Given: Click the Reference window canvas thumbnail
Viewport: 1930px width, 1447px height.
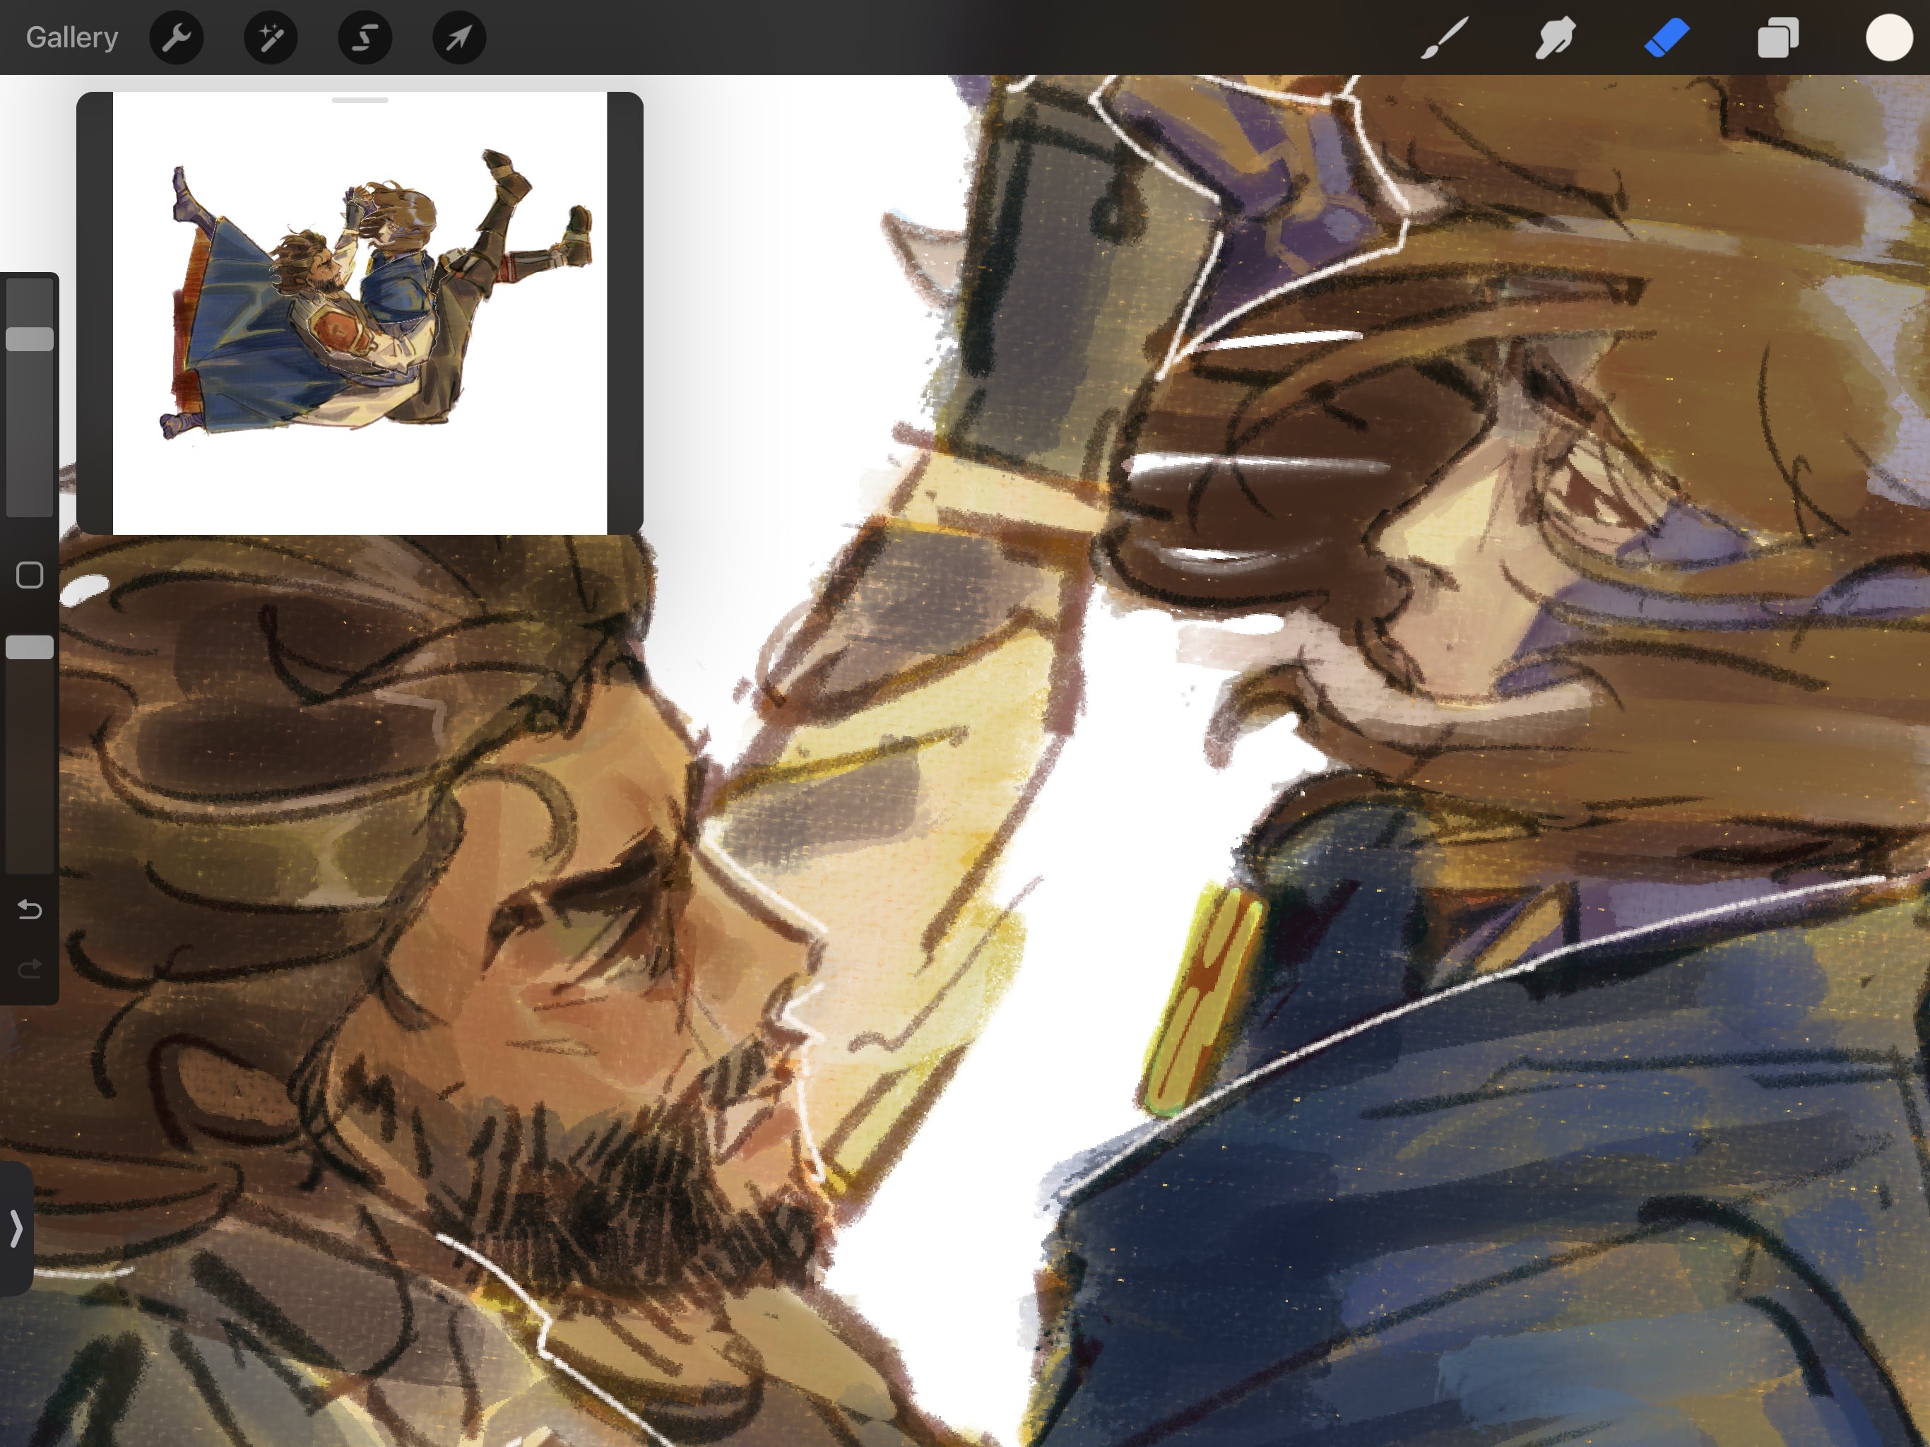Looking at the screenshot, I should [360, 312].
